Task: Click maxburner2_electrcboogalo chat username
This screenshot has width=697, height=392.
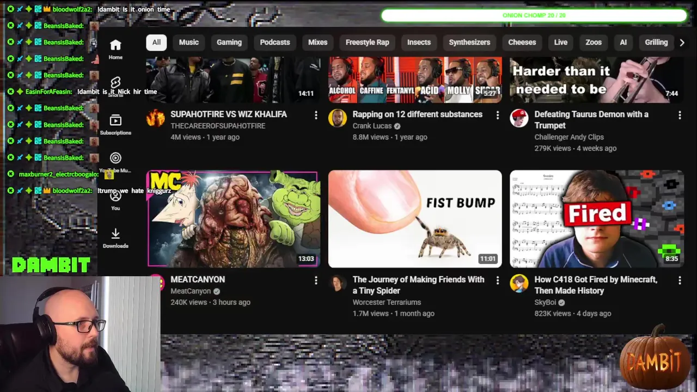Action: tap(58, 174)
